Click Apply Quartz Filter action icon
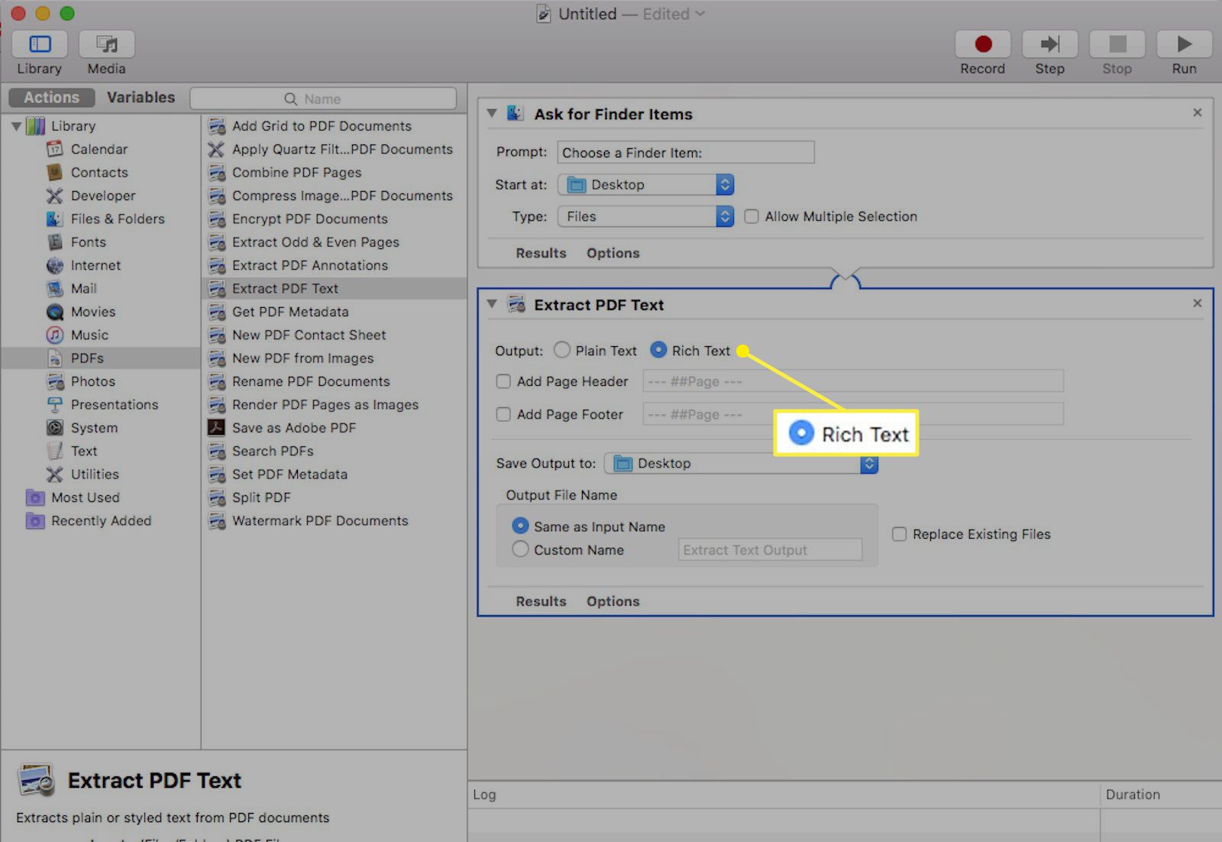The height and width of the screenshot is (842, 1222). pos(217,149)
